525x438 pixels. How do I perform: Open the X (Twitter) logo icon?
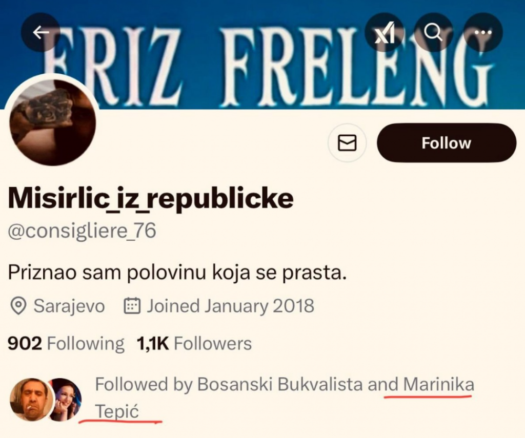point(383,32)
